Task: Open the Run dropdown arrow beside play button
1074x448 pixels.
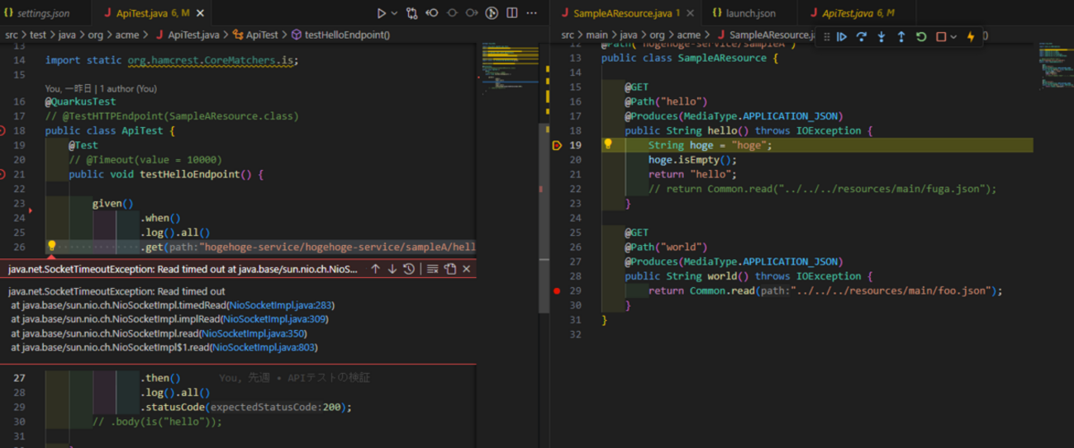Action: [x=394, y=13]
